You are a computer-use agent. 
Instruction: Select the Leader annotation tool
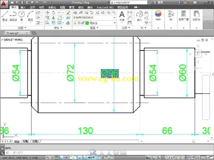[130, 18]
